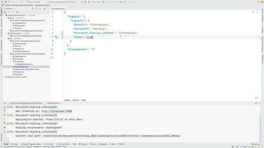
Task: Open the Dynamic Program Analysis tab
Action: [31, 144]
